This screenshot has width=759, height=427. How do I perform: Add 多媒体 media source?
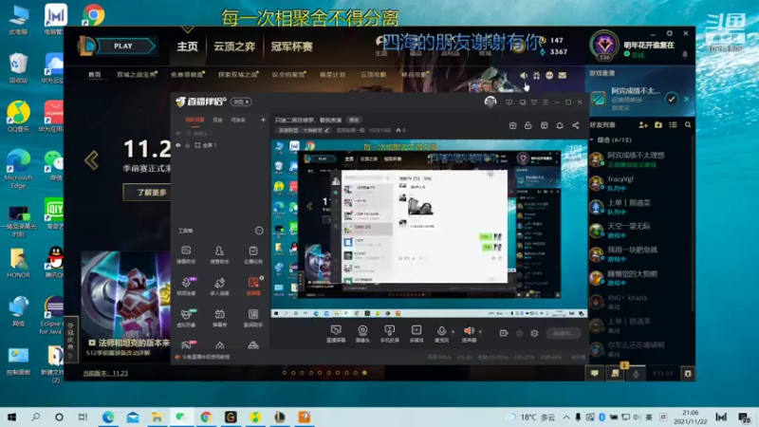417,333
